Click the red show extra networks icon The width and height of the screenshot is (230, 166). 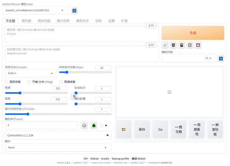(x=182, y=45)
